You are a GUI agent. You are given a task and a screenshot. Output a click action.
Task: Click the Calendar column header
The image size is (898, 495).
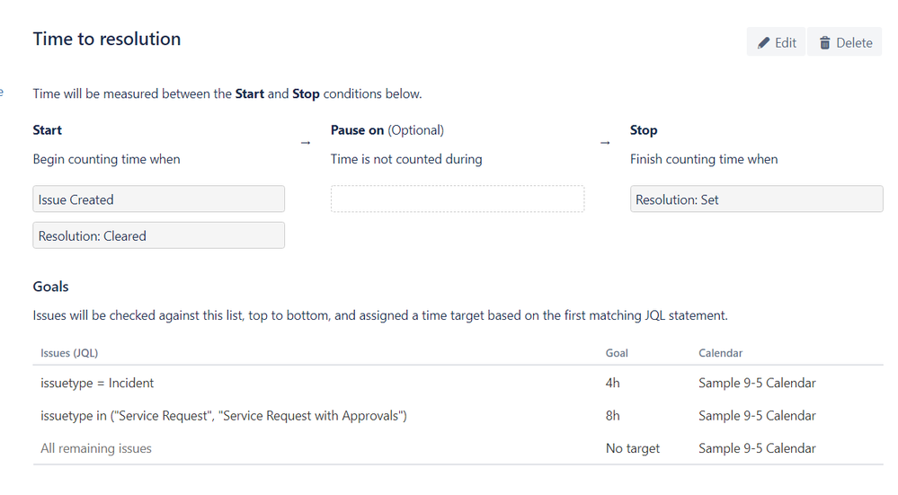pyautogui.click(x=720, y=353)
